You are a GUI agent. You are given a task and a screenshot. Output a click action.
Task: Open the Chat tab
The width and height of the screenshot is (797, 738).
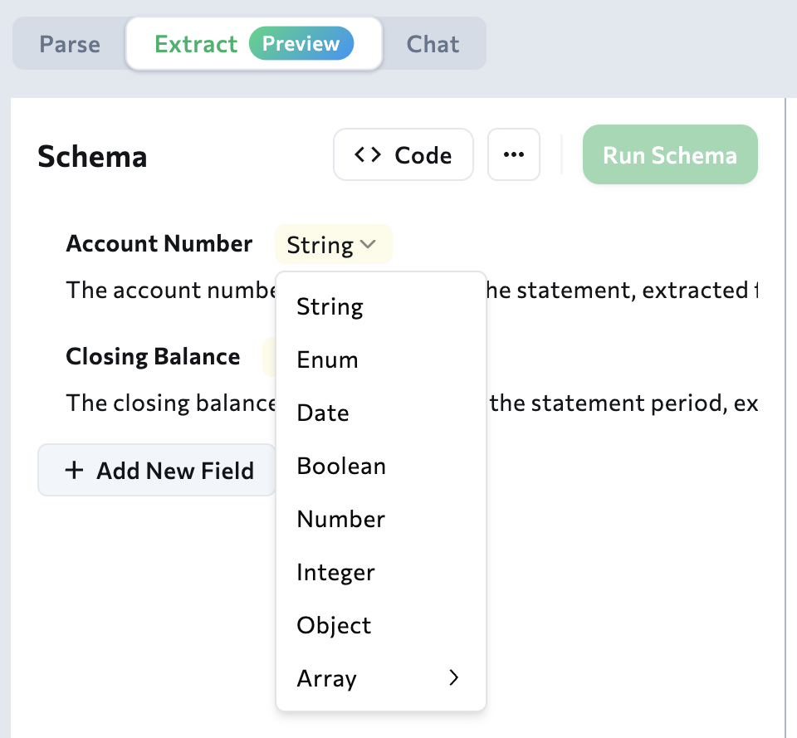433,44
